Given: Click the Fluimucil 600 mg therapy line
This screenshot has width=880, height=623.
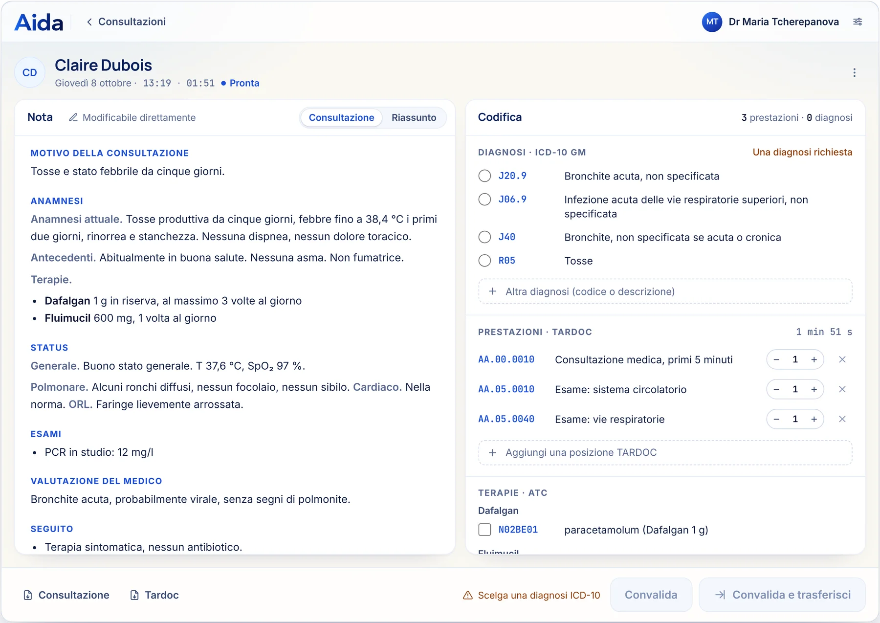Looking at the screenshot, I should coord(130,318).
